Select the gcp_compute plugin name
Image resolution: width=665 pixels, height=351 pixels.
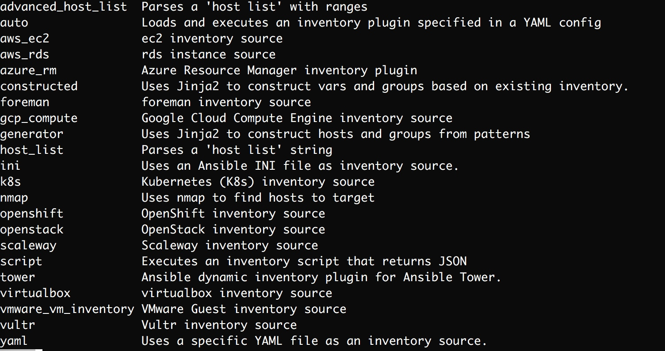[39, 118]
